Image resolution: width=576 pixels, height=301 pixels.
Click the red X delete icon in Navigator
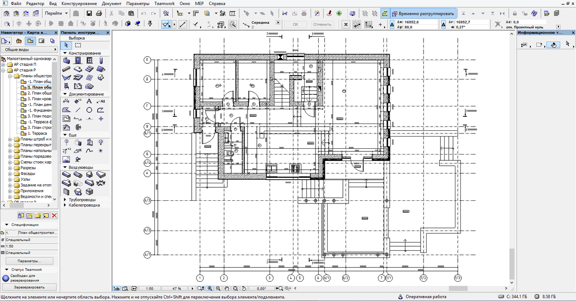pos(54,216)
